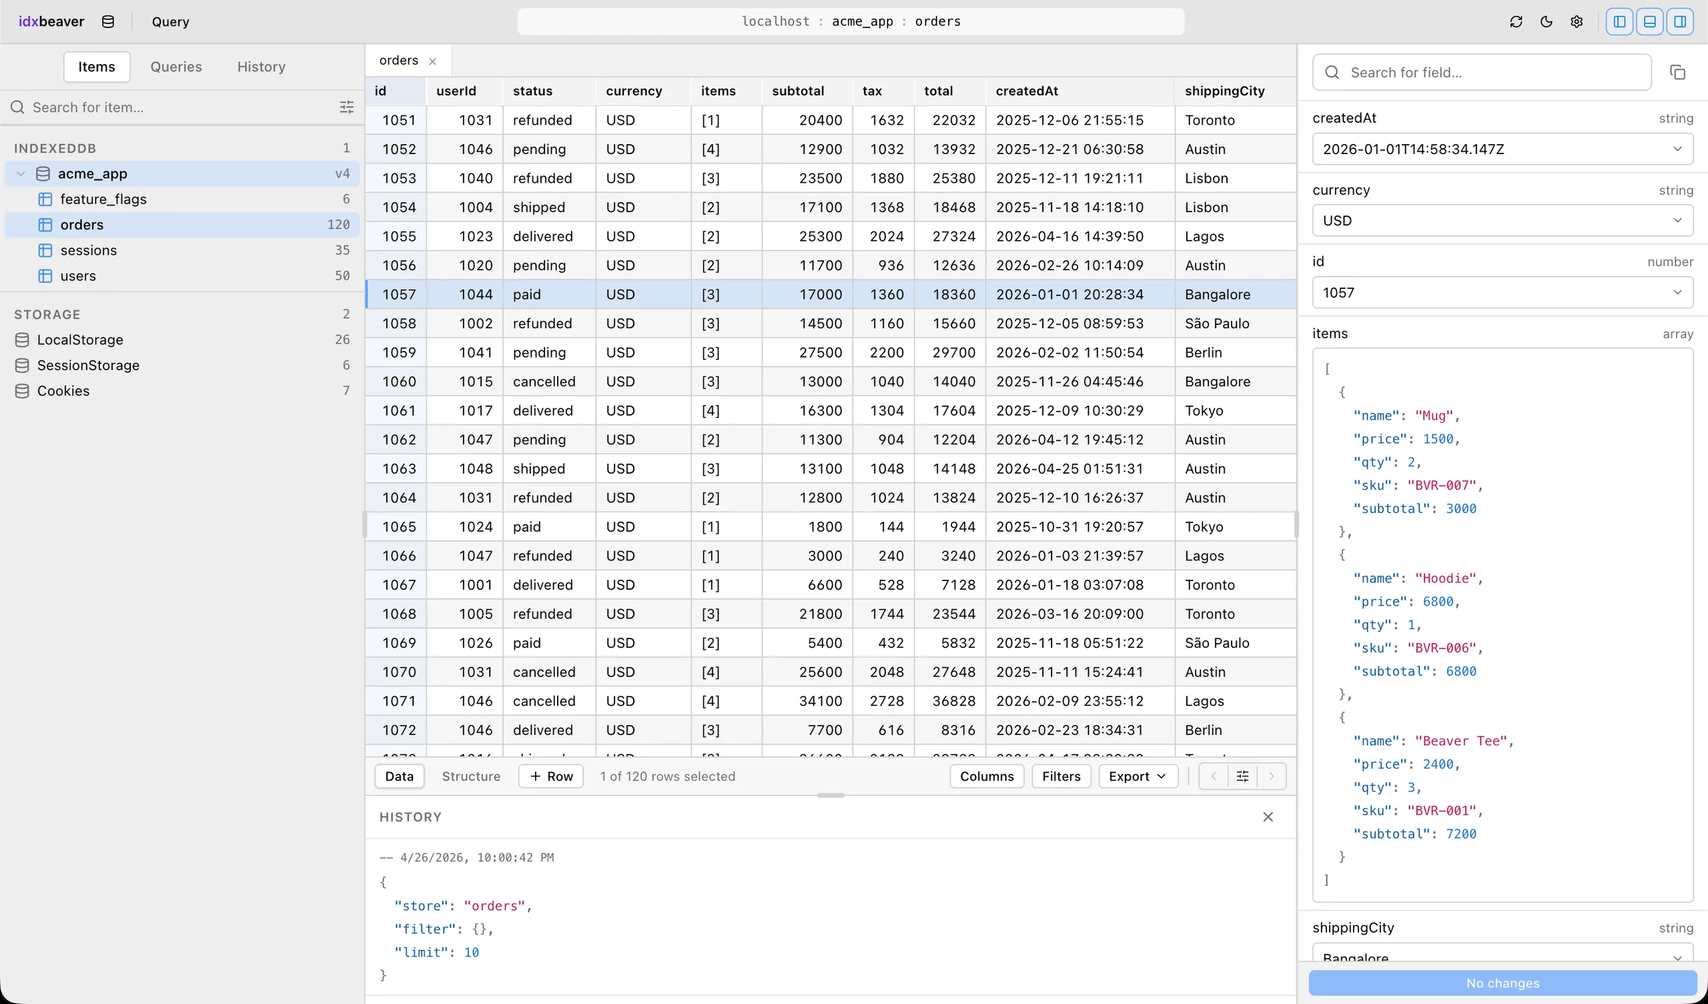The height and width of the screenshot is (1004, 1708).
Task: Open settings gear icon
Action: 1577,22
